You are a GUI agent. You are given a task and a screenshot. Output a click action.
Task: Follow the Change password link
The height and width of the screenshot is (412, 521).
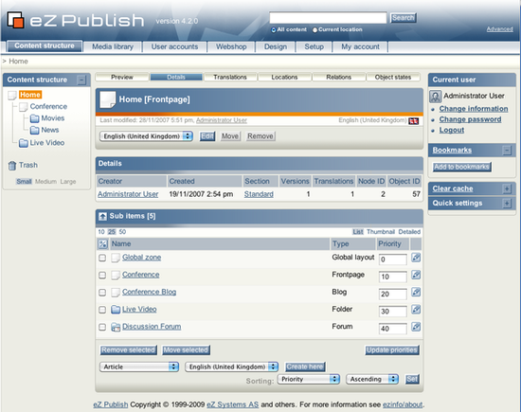470,119
